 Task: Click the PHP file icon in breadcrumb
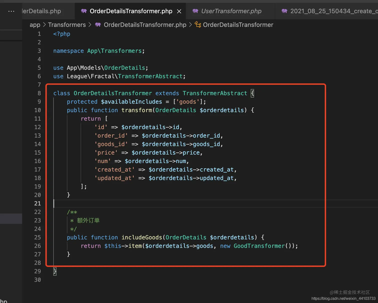click(98, 24)
